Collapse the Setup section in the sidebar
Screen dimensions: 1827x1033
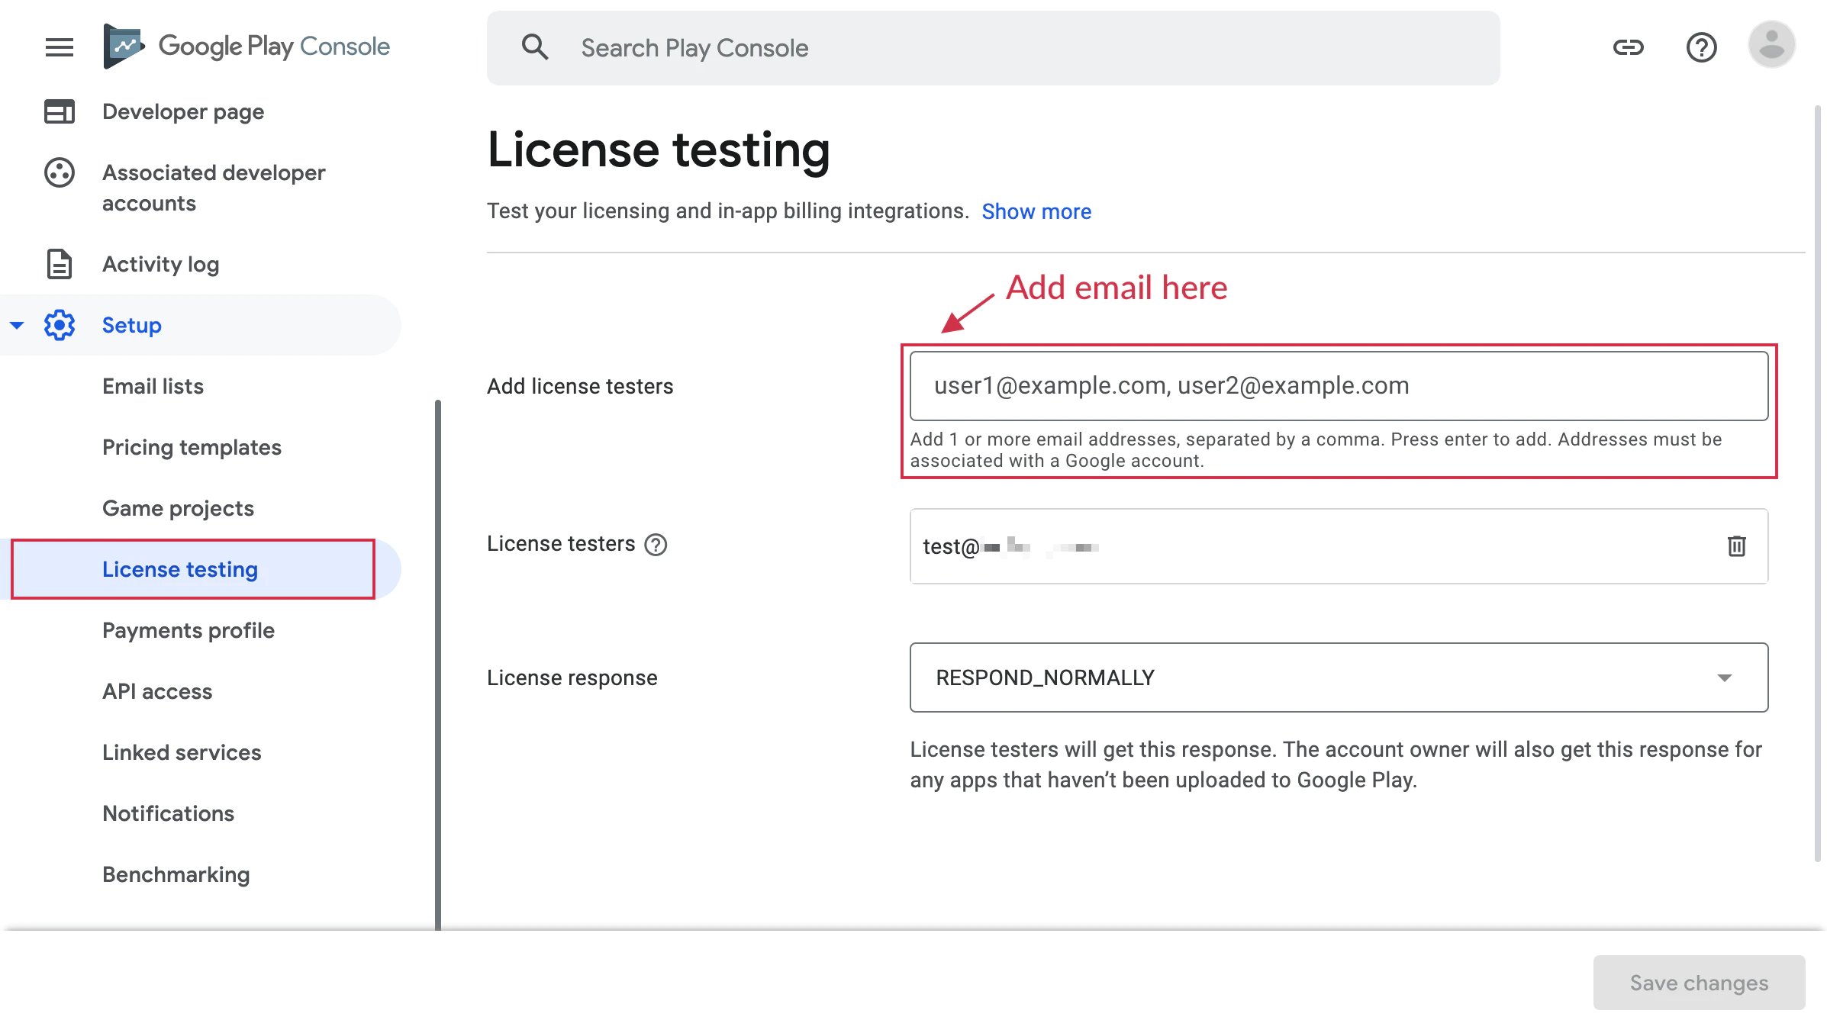point(17,325)
